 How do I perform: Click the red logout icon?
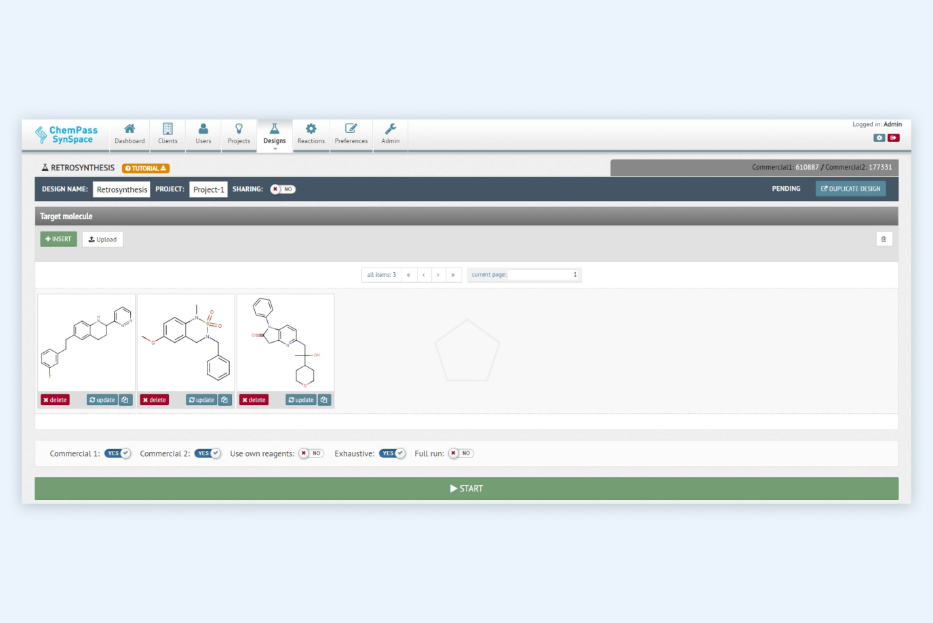click(x=894, y=138)
